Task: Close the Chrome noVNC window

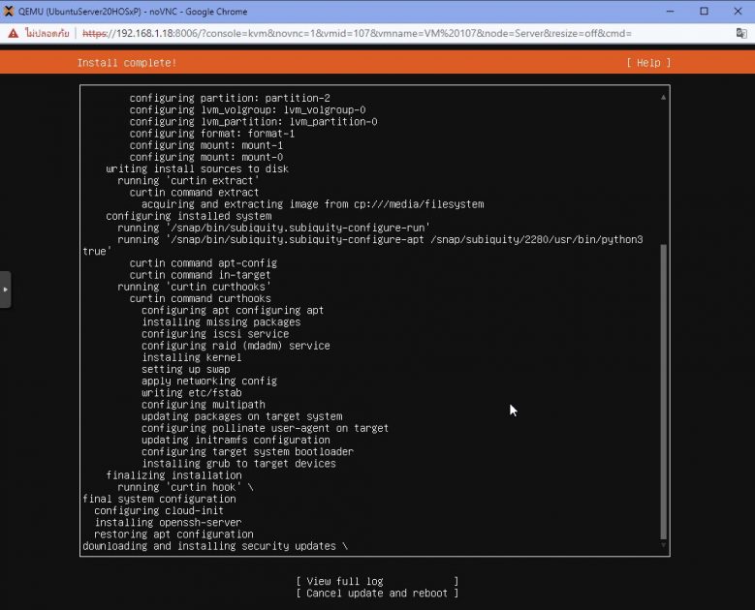Action: [x=738, y=11]
